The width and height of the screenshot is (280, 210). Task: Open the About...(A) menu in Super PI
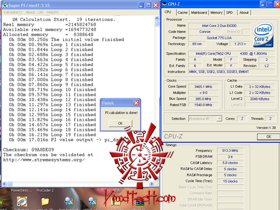click(35, 12)
